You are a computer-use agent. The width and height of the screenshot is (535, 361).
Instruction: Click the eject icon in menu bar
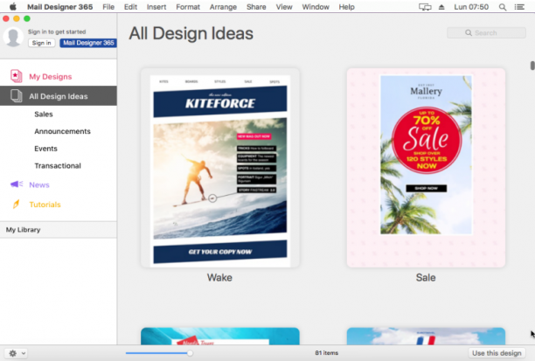coord(441,7)
